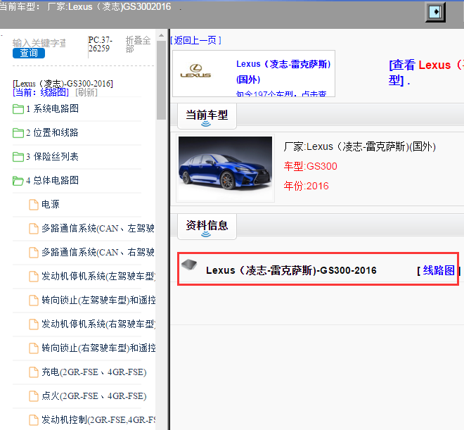Click the 年份:2016 text
This screenshot has height=430, width=464.
307,186
